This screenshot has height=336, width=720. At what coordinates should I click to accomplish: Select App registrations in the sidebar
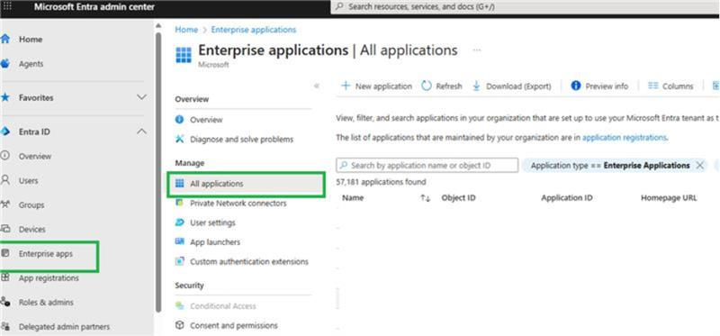click(49, 278)
